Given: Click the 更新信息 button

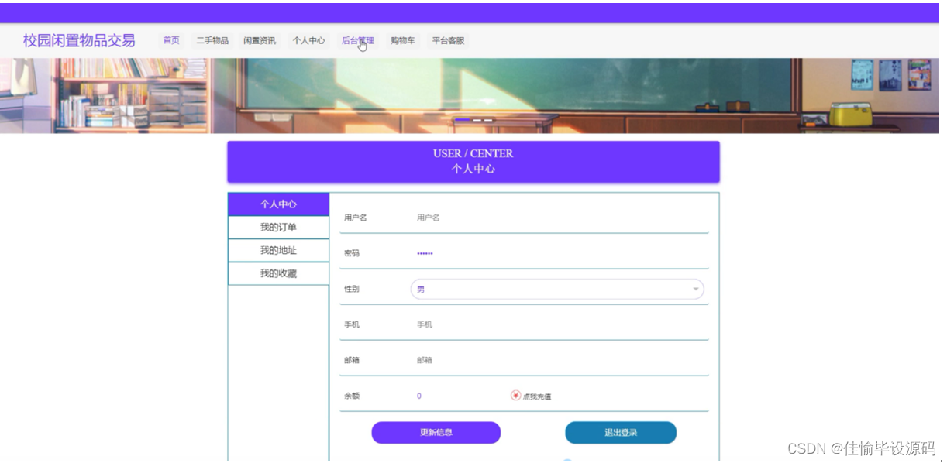Looking at the screenshot, I should pyautogui.click(x=436, y=433).
